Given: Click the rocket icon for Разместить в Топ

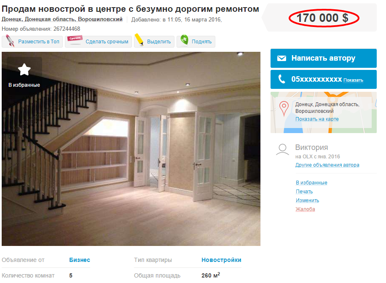Looking at the screenshot, I should [x=10, y=41].
